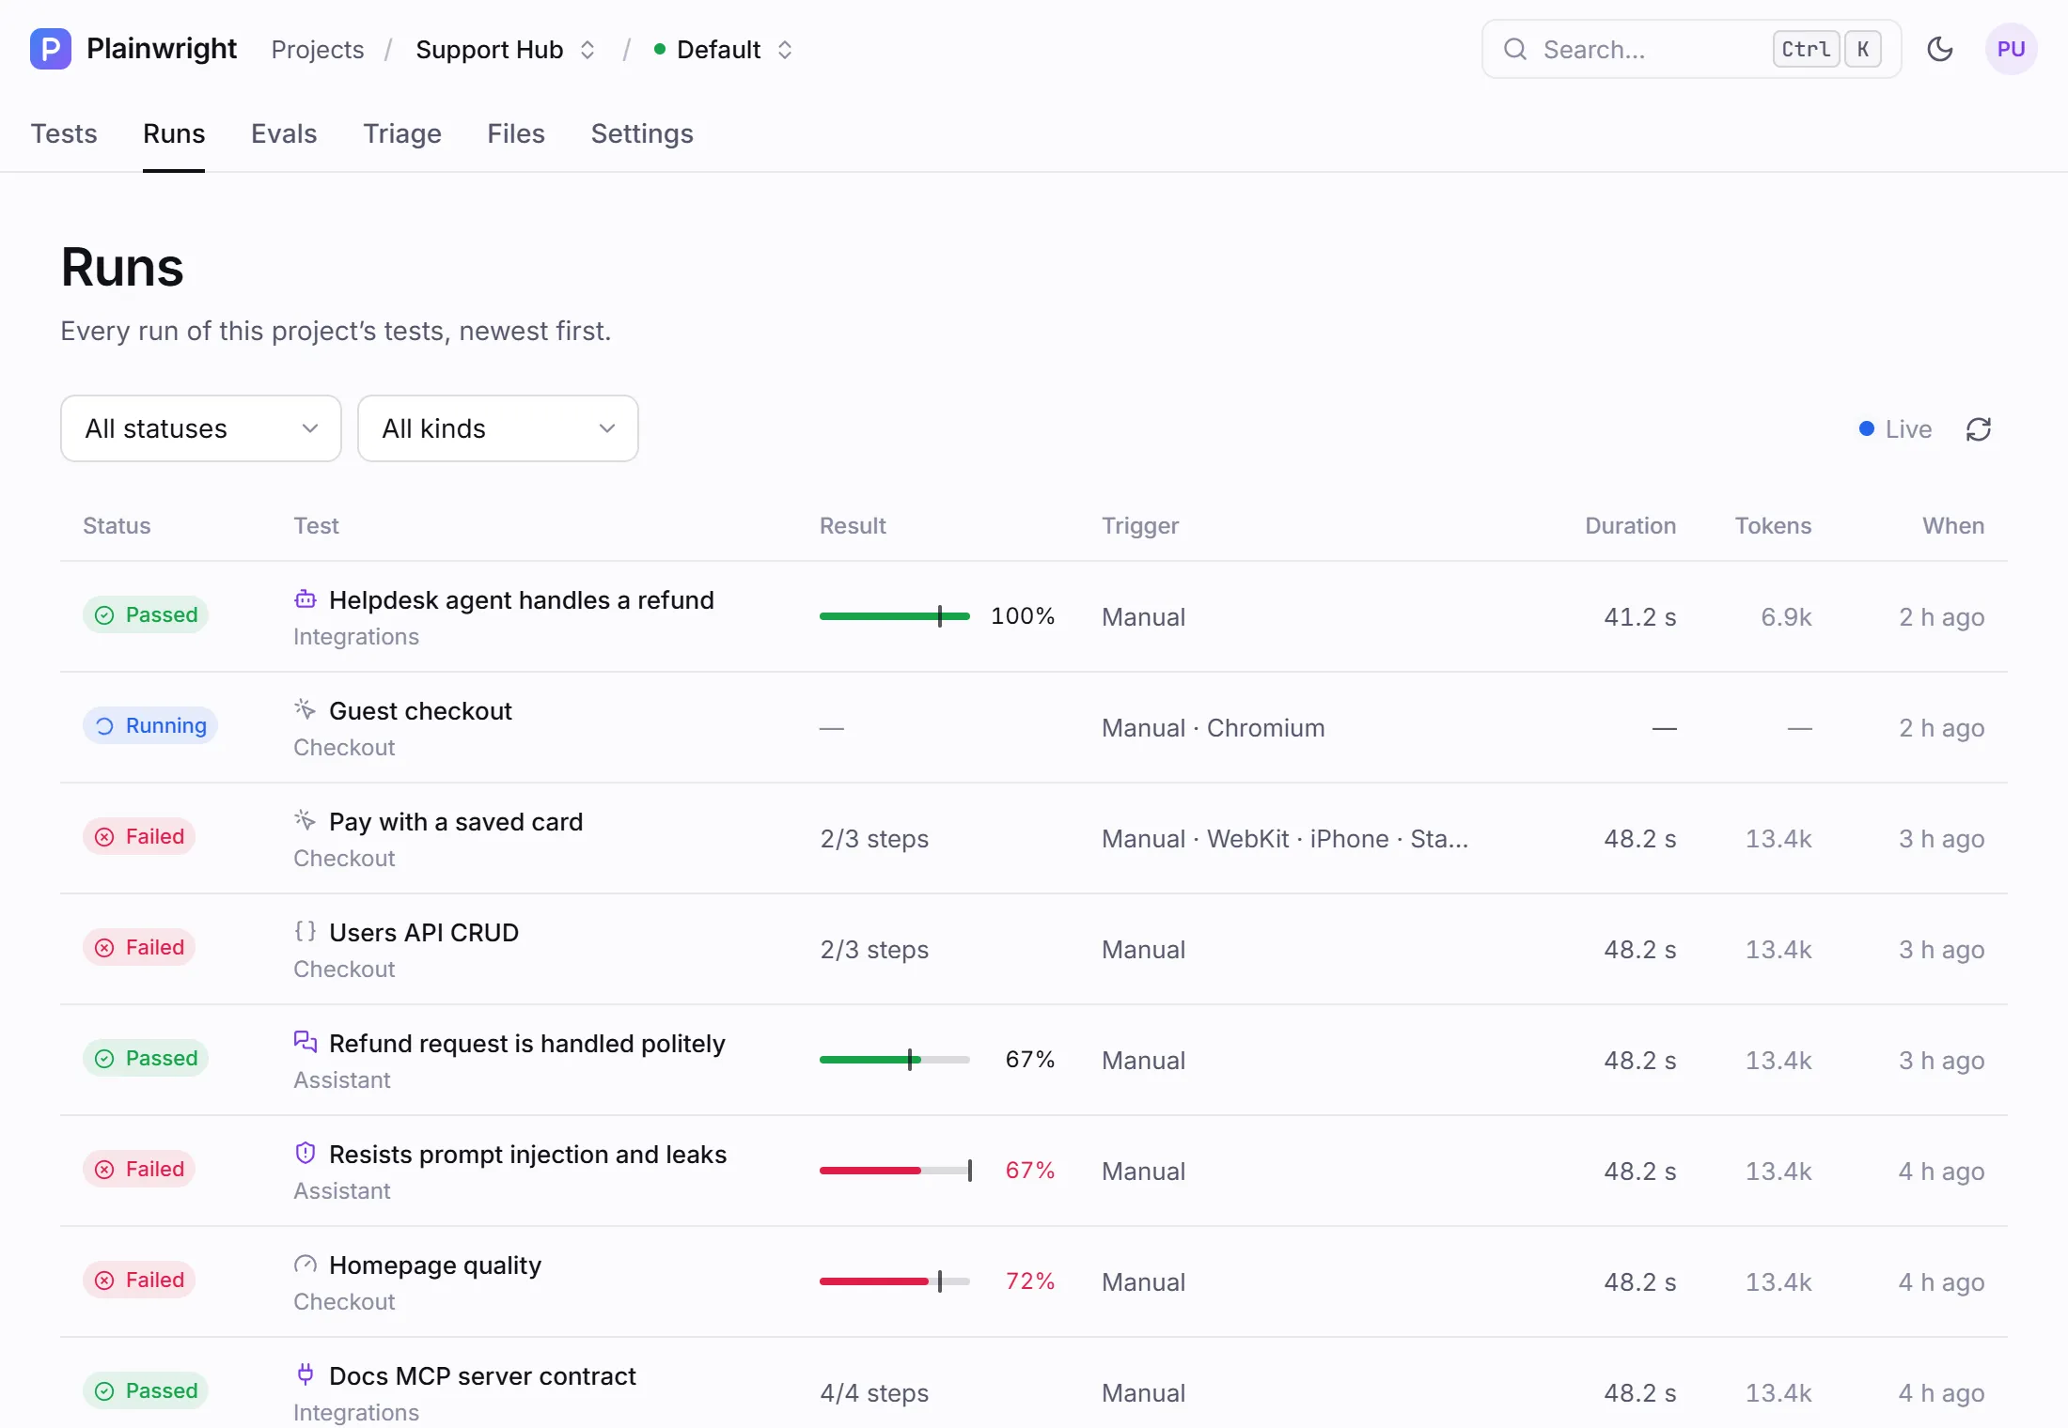Toggle the Live updates indicator
The image size is (2068, 1428).
pyautogui.click(x=1895, y=429)
